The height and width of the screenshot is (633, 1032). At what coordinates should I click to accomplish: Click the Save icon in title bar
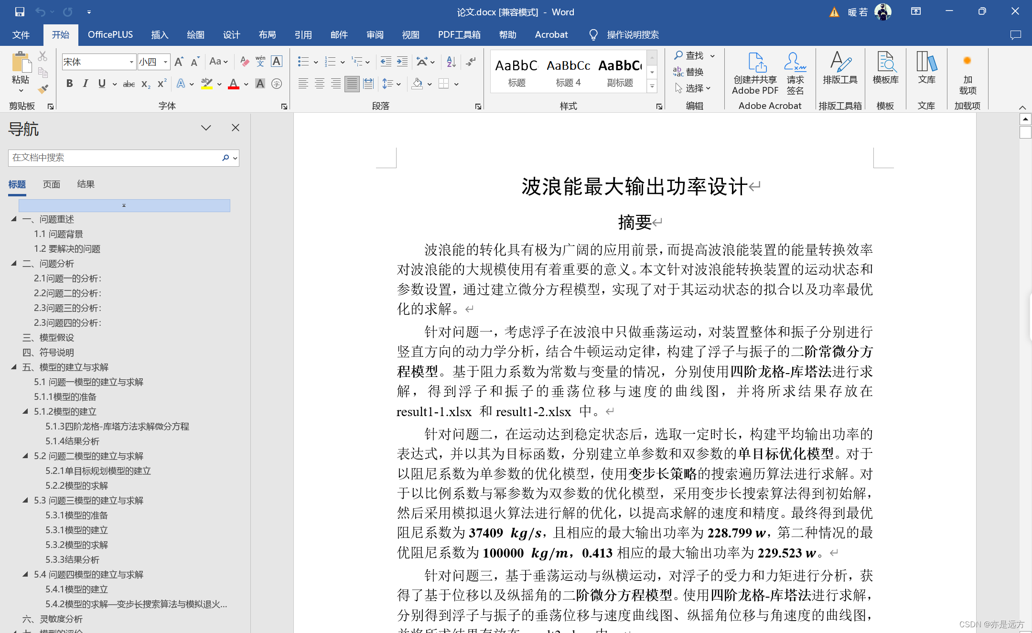pyautogui.click(x=20, y=12)
